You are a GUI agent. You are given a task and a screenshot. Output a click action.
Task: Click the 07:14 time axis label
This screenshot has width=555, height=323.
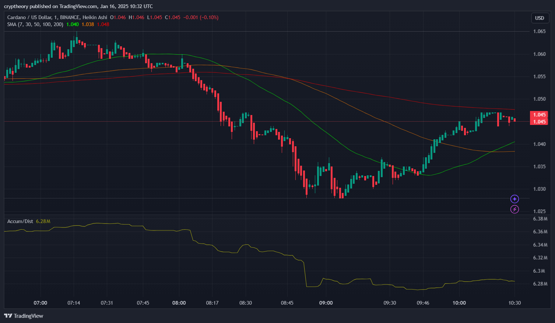pos(74,303)
